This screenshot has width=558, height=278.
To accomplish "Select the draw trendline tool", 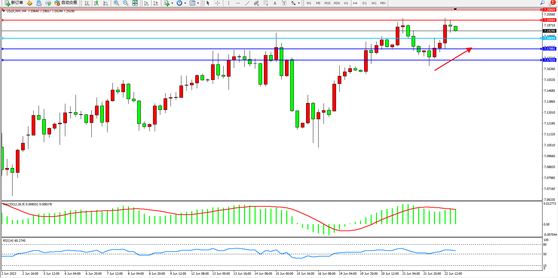I will tap(247, 3).
